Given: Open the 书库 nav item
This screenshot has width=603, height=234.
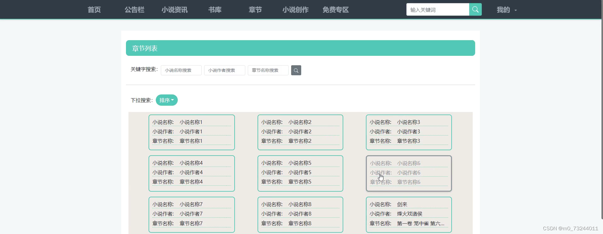Looking at the screenshot, I should (x=215, y=10).
